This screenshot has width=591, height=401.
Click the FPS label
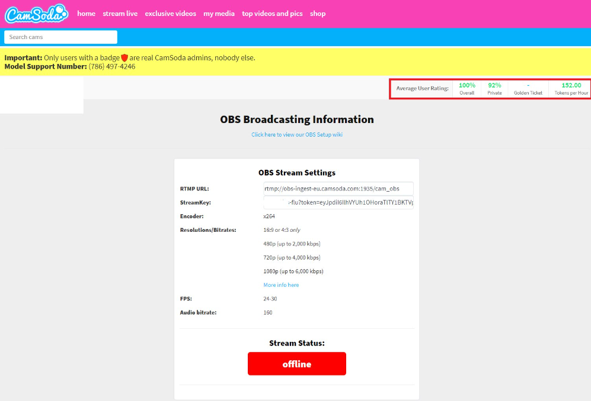click(x=186, y=299)
